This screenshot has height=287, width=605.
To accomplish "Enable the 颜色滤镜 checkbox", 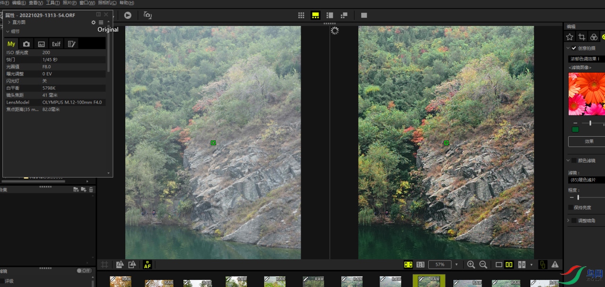I will tap(574, 161).
